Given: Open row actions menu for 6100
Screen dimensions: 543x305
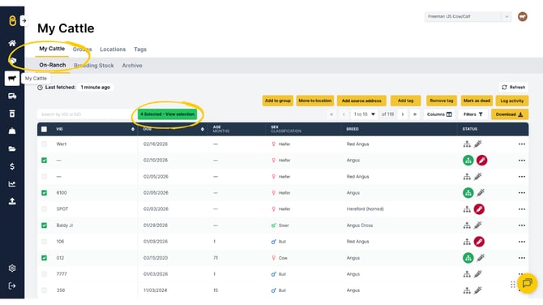Looking at the screenshot, I should click(522, 193).
